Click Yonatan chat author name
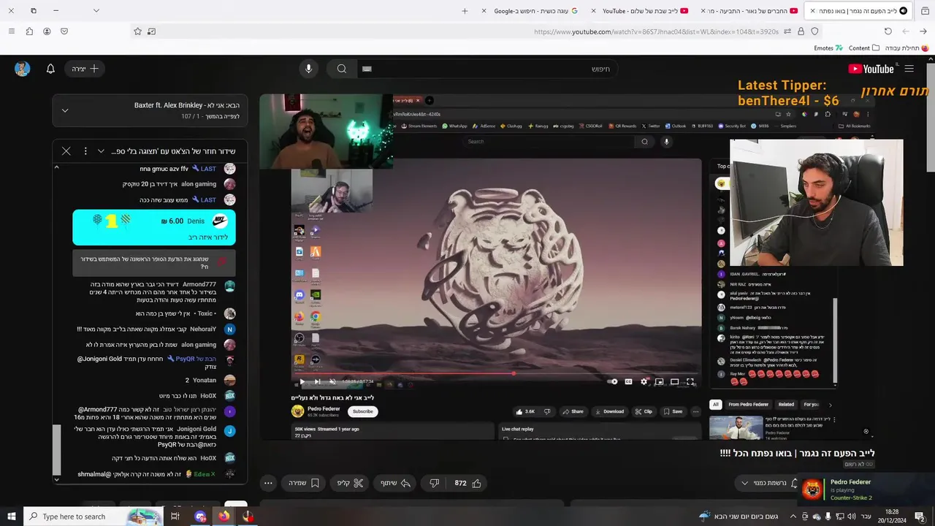 (205, 380)
